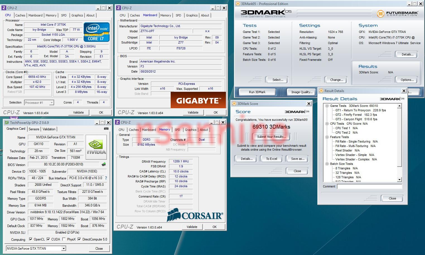Image resolution: width=425 pixels, height=255 pixels.
Task: Click the NVIDIA logo in GPU-Z
Action: [96, 148]
